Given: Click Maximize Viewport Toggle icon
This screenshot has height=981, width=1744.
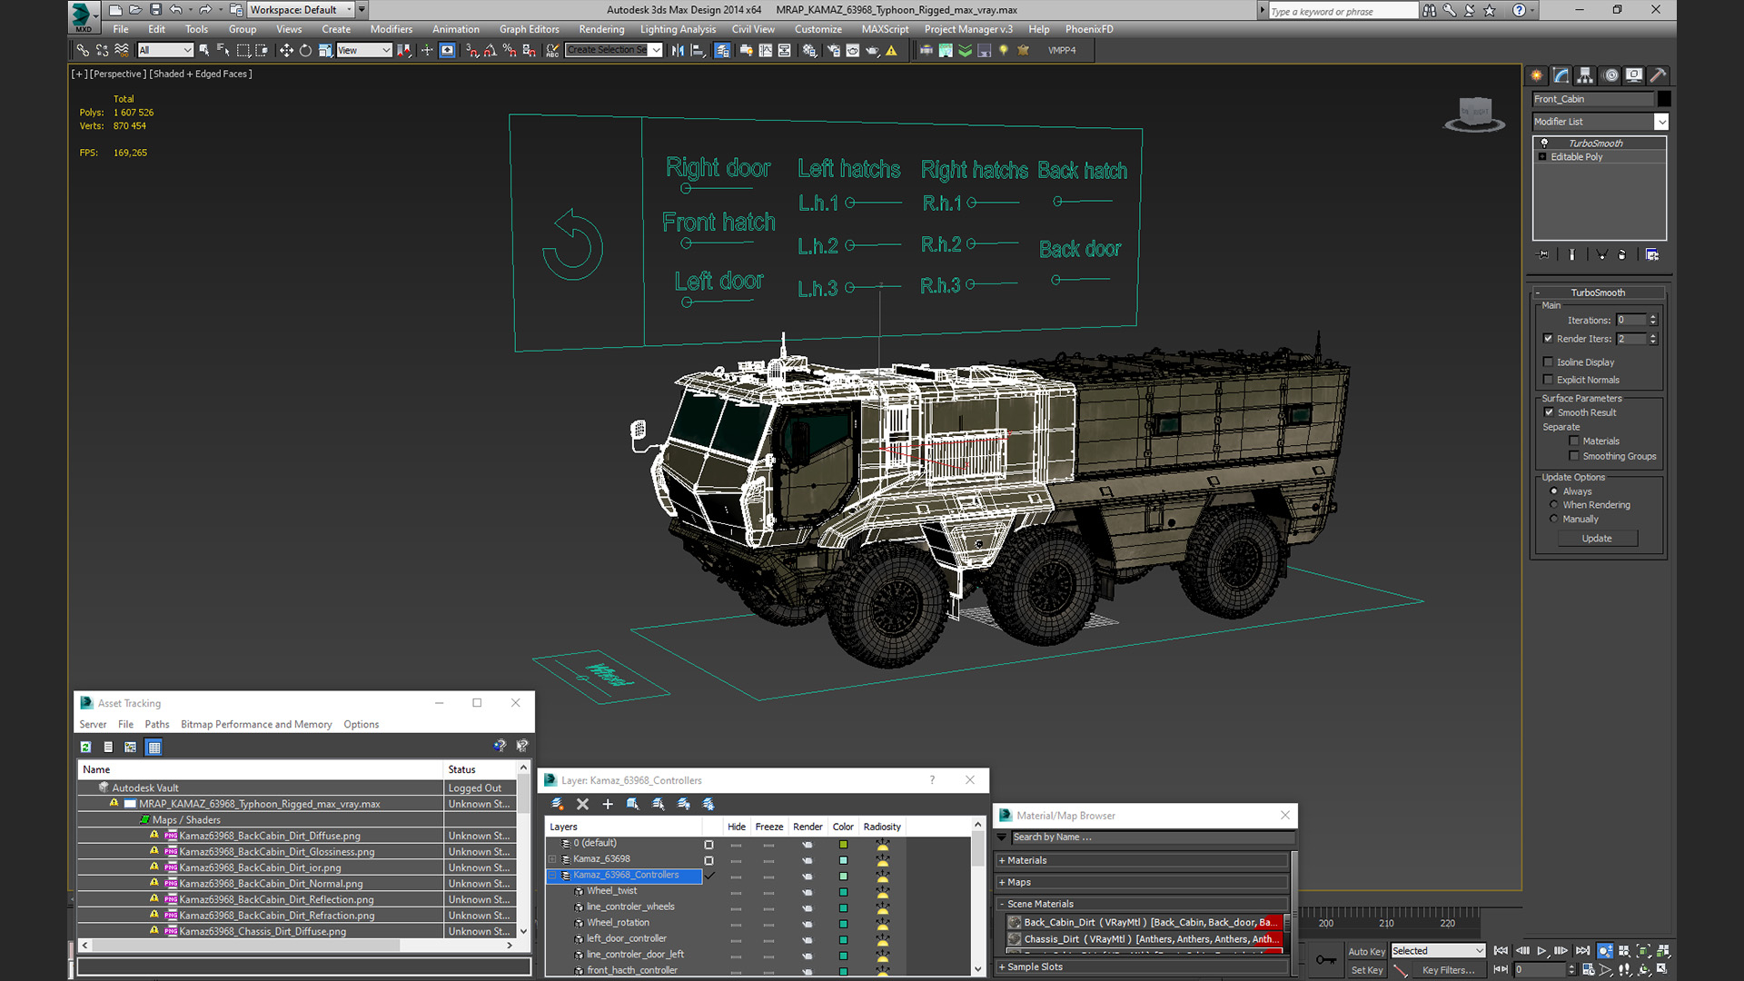Looking at the screenshot, I should (1661, 969).
